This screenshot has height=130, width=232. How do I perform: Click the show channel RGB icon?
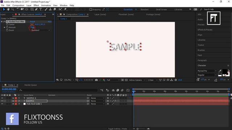coord(104,80)
